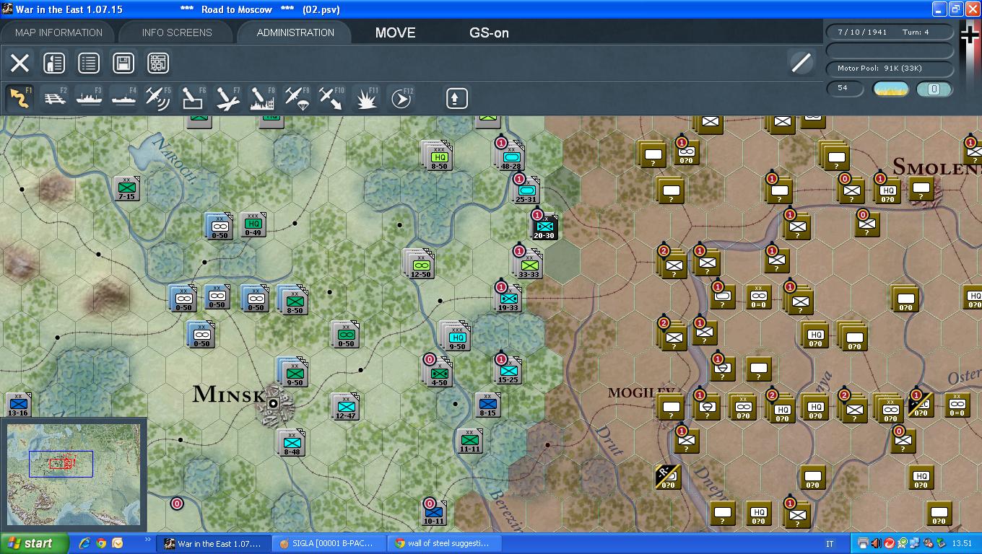Select the infantry unit labeled 12-47

[346, 405]
